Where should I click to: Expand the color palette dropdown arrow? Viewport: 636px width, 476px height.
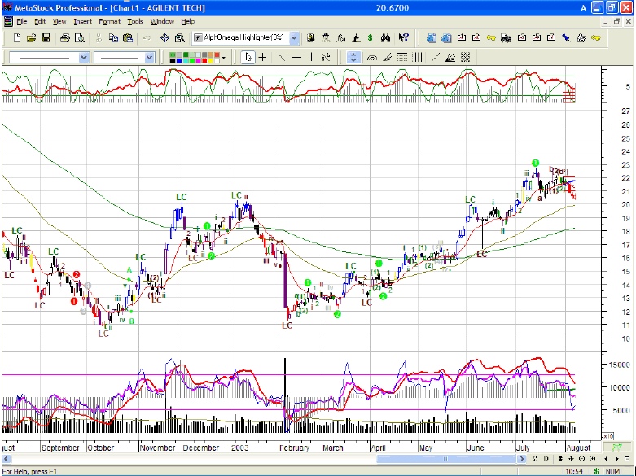pyautogui.click(x=223, y=58)
